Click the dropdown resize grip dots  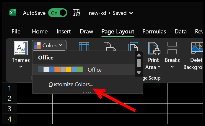pyautogui.click(x=87, y=92)
